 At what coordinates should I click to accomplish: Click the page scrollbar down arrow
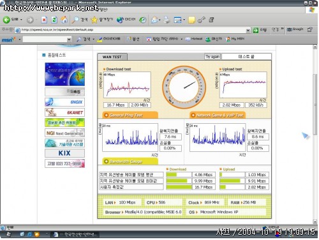coord(315,222)
